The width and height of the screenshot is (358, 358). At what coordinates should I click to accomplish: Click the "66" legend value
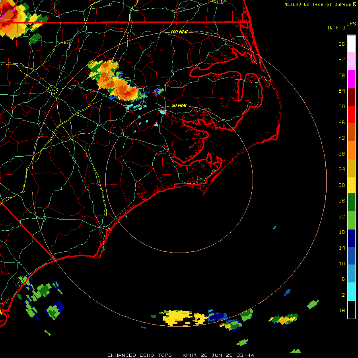[x=342, y=44]
